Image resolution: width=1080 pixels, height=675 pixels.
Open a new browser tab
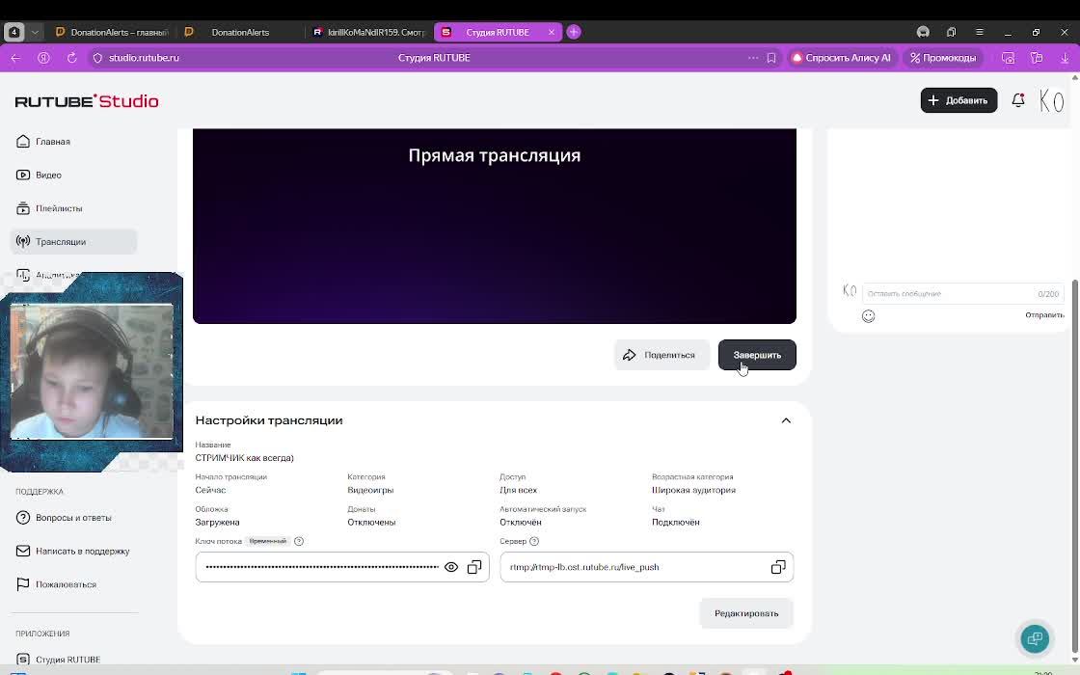574,33
